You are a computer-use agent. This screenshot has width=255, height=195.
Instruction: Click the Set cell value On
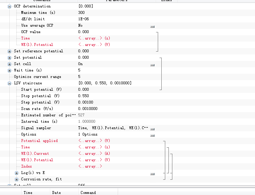(80, 64)
